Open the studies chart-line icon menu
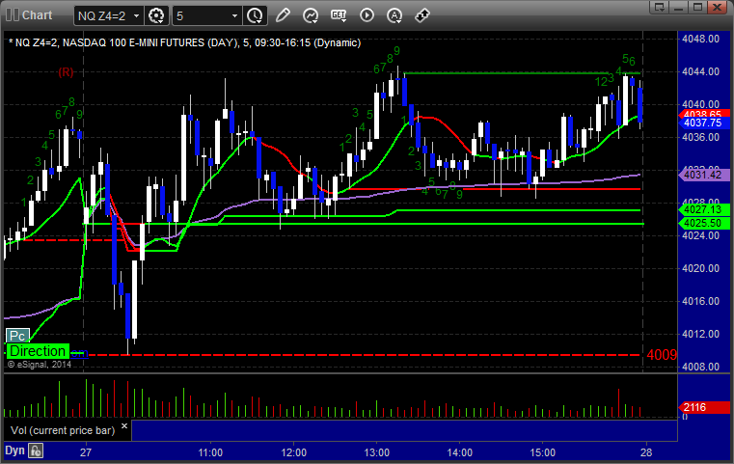The height and width of the screenshot is (464, 734). [311, 15]
